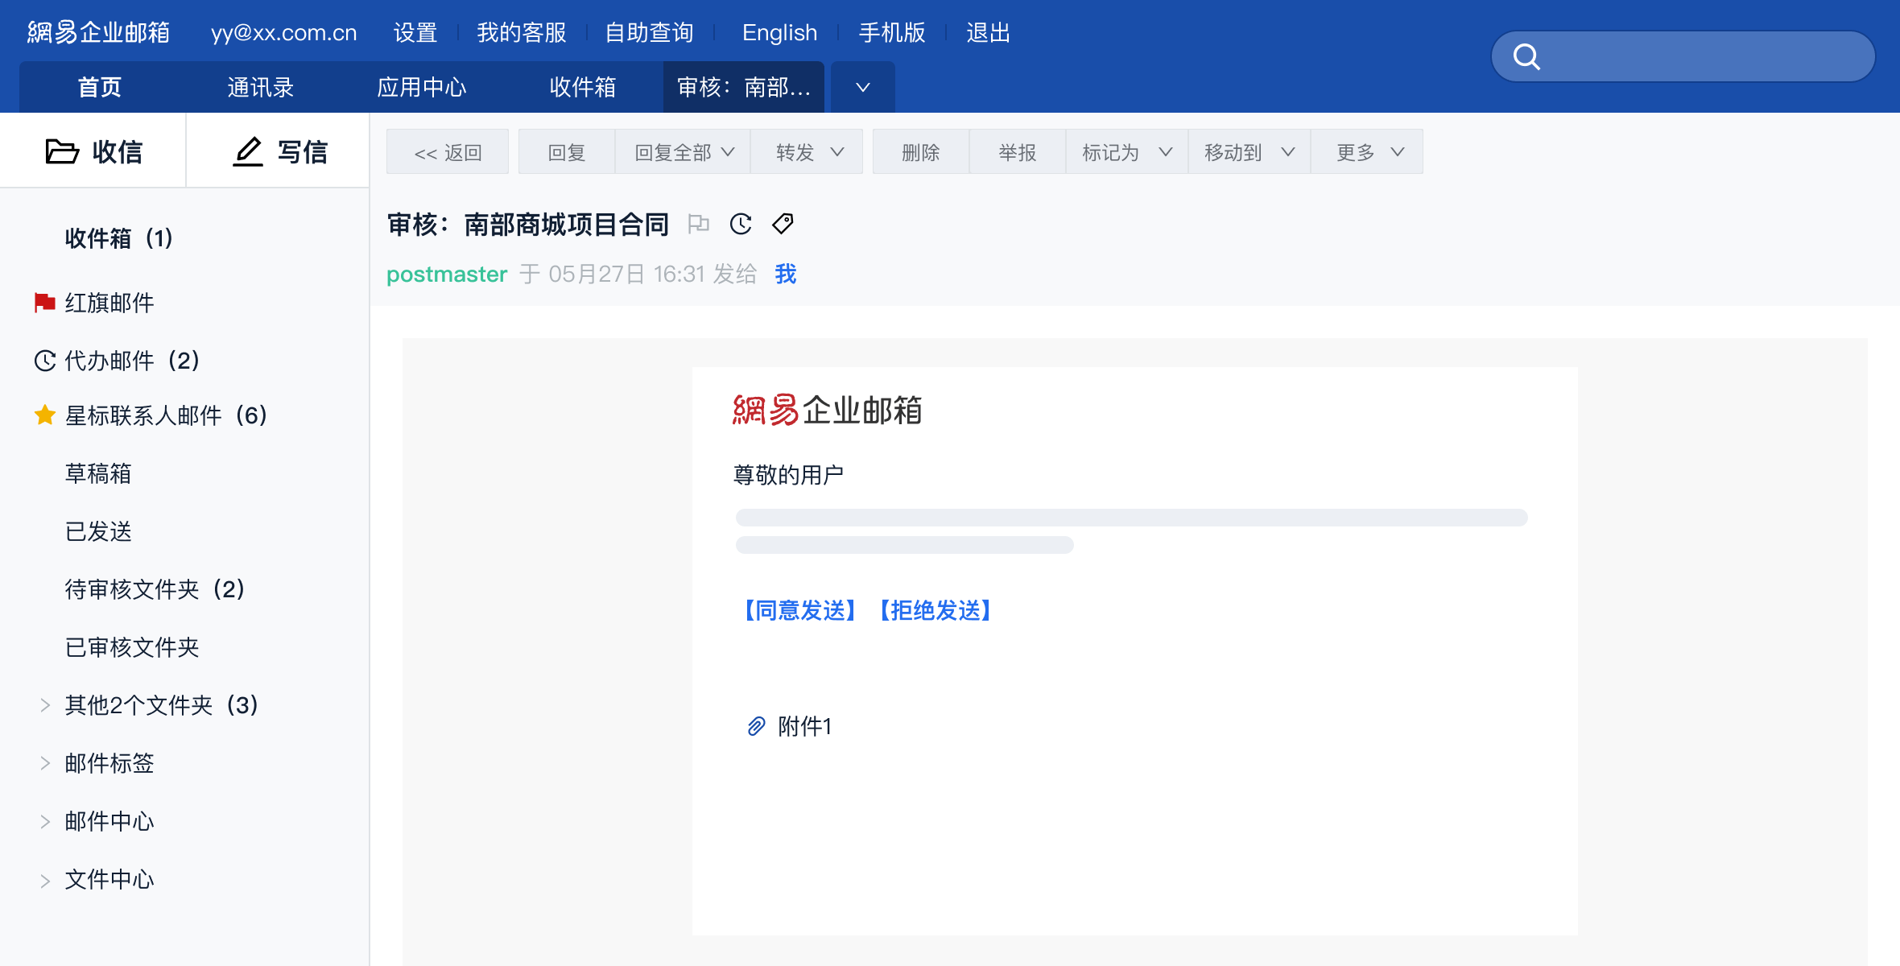This screenshot has height=966, width=1900.
Task: Click inside the search input field
Action: tap(1699, 56)
